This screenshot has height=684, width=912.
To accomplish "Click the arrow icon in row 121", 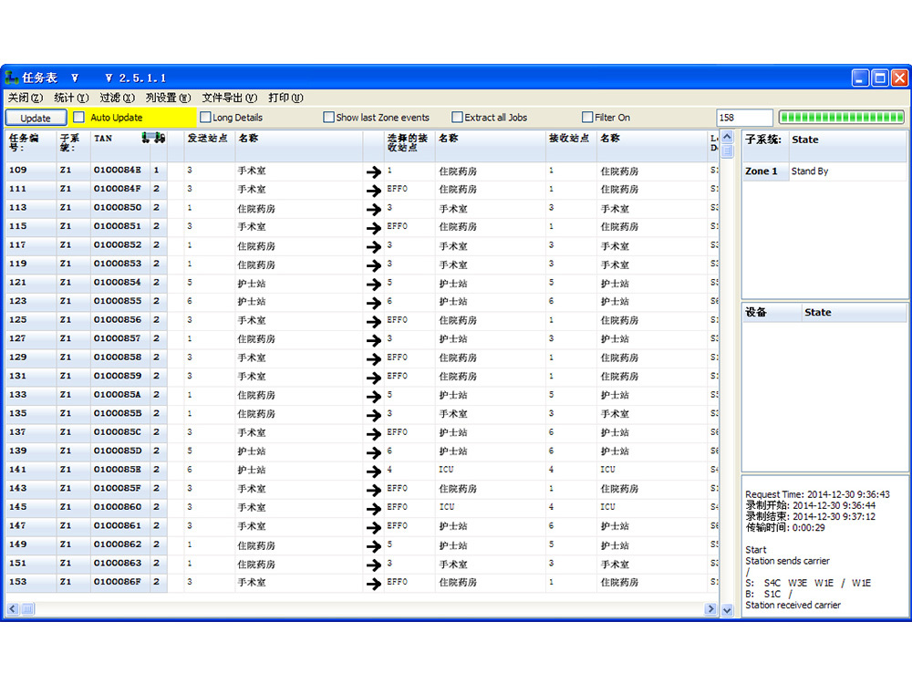I will [x=374, y=285].
